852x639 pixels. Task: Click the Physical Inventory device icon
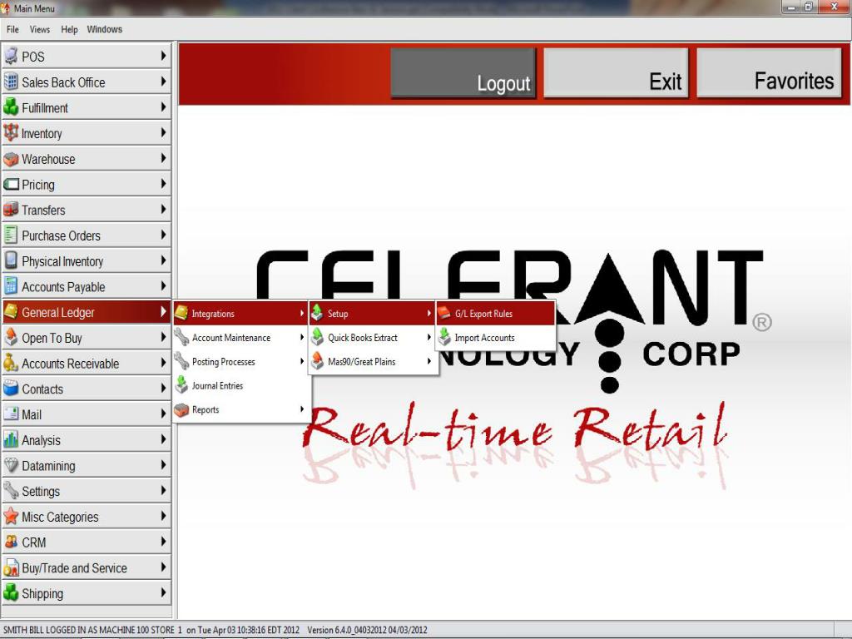(x=11, y=260)
